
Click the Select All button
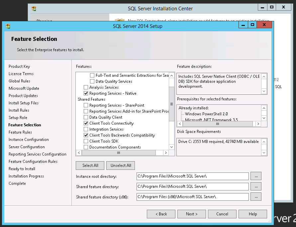pyautogui.click(x=90, y=166)
